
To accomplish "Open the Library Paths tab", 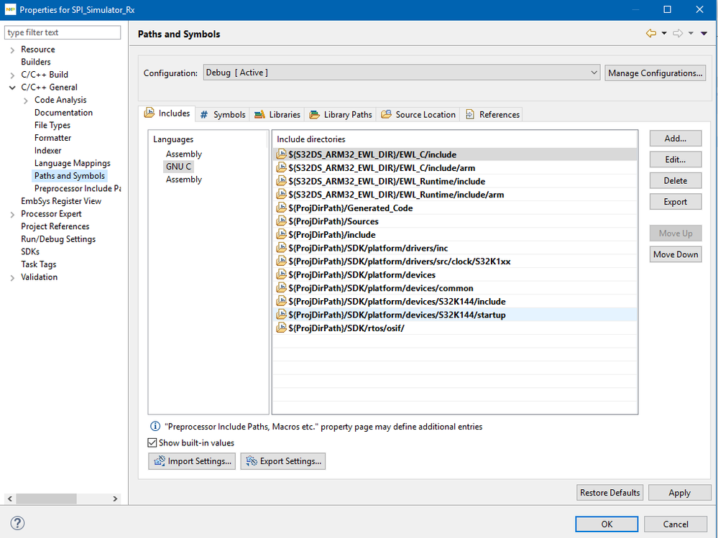I will 341,114.
